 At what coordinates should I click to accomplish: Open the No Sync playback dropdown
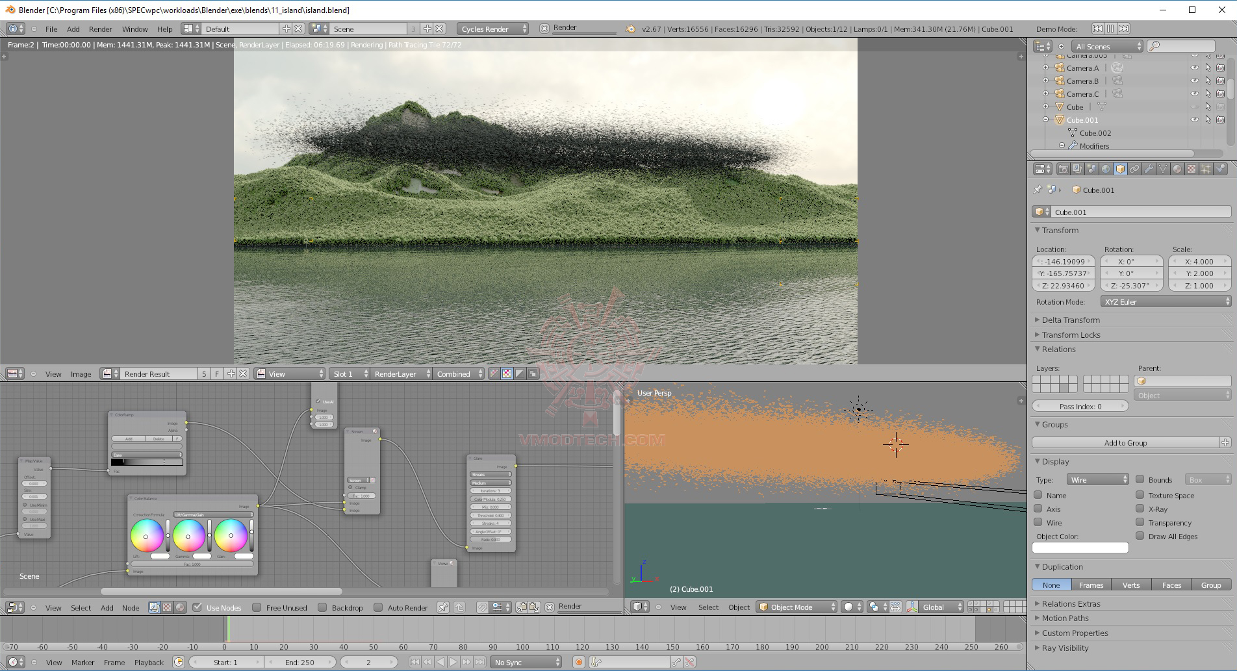(526, 662)
